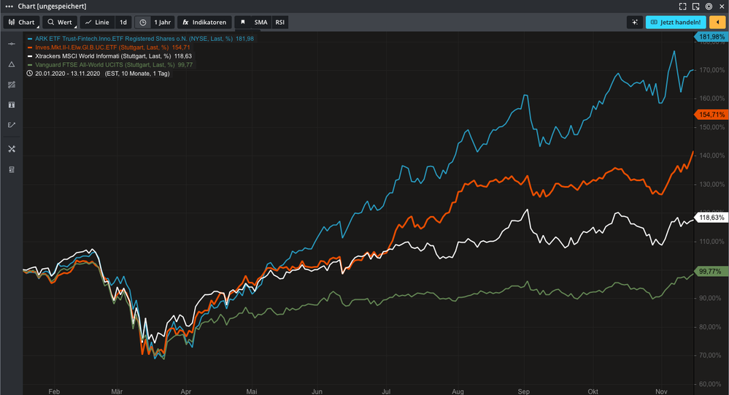
Task: Open the trend channel drawing tool
Action: coord(11,85)
